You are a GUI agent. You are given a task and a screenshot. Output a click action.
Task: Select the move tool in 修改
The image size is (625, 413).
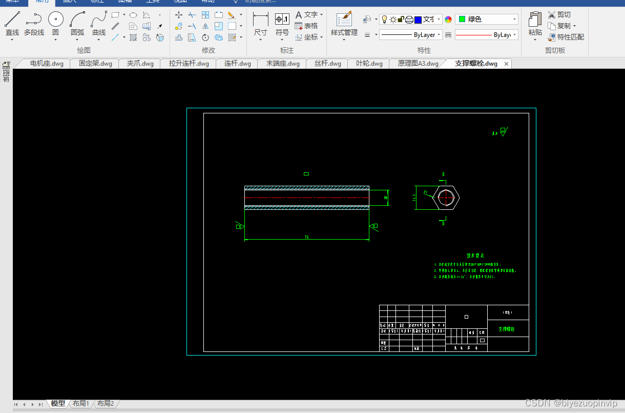pos(179,15)
